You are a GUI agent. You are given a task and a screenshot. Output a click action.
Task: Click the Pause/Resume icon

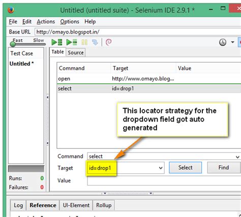coord(84,42)
